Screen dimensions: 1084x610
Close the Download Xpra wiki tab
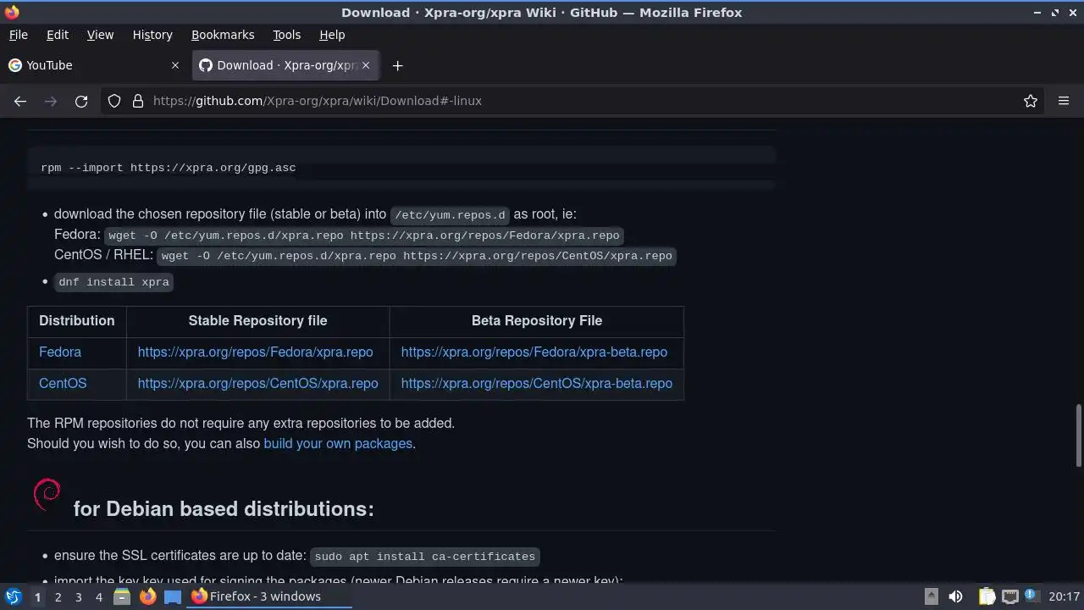[367, 65]
